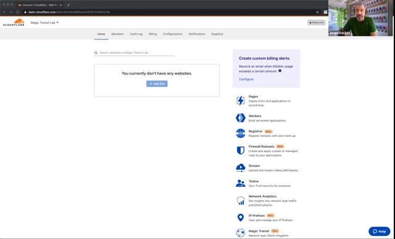Click the IP Prefixes location pin icon
The image size is (395, 239).
241,217
